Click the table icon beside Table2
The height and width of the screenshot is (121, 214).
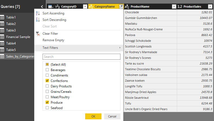click(2, 24)
